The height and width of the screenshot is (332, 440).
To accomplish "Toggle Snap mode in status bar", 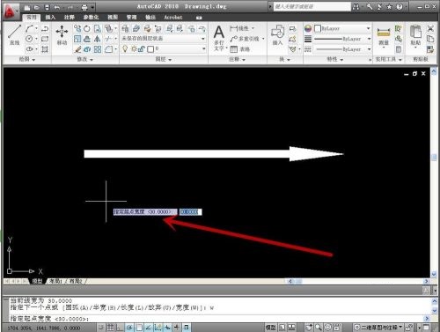I will click(101, 328).
